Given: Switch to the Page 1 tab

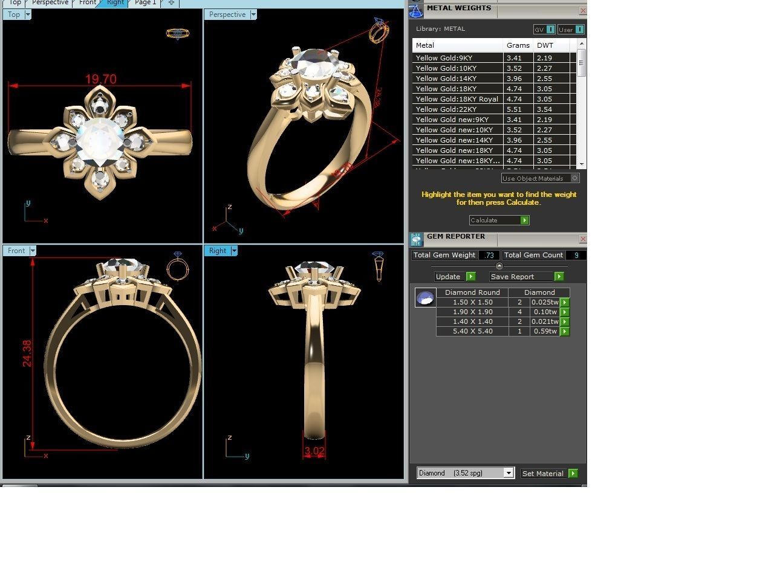Looking at the screenshot, I should pyautogui.click(x=145, y=3).
